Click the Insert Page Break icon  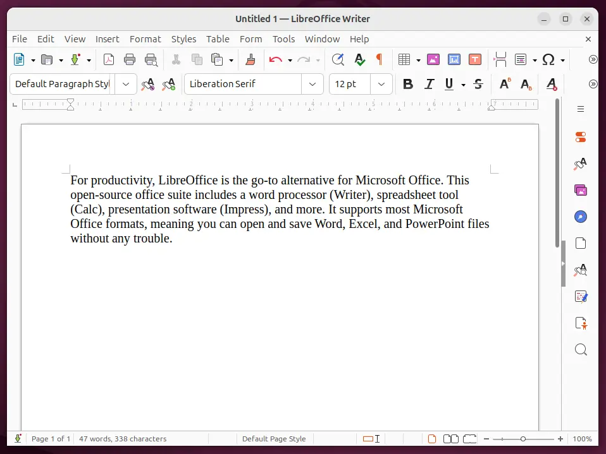[500, 60]
